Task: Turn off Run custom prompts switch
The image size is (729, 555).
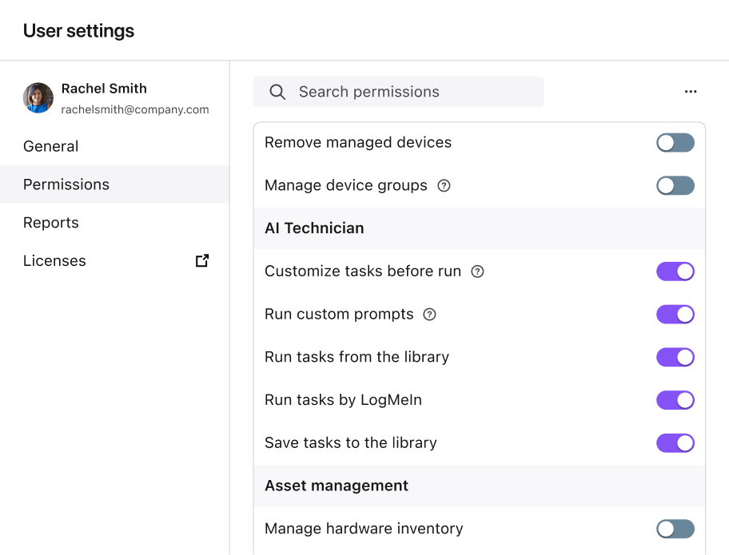Action: [x=675, y=315]
